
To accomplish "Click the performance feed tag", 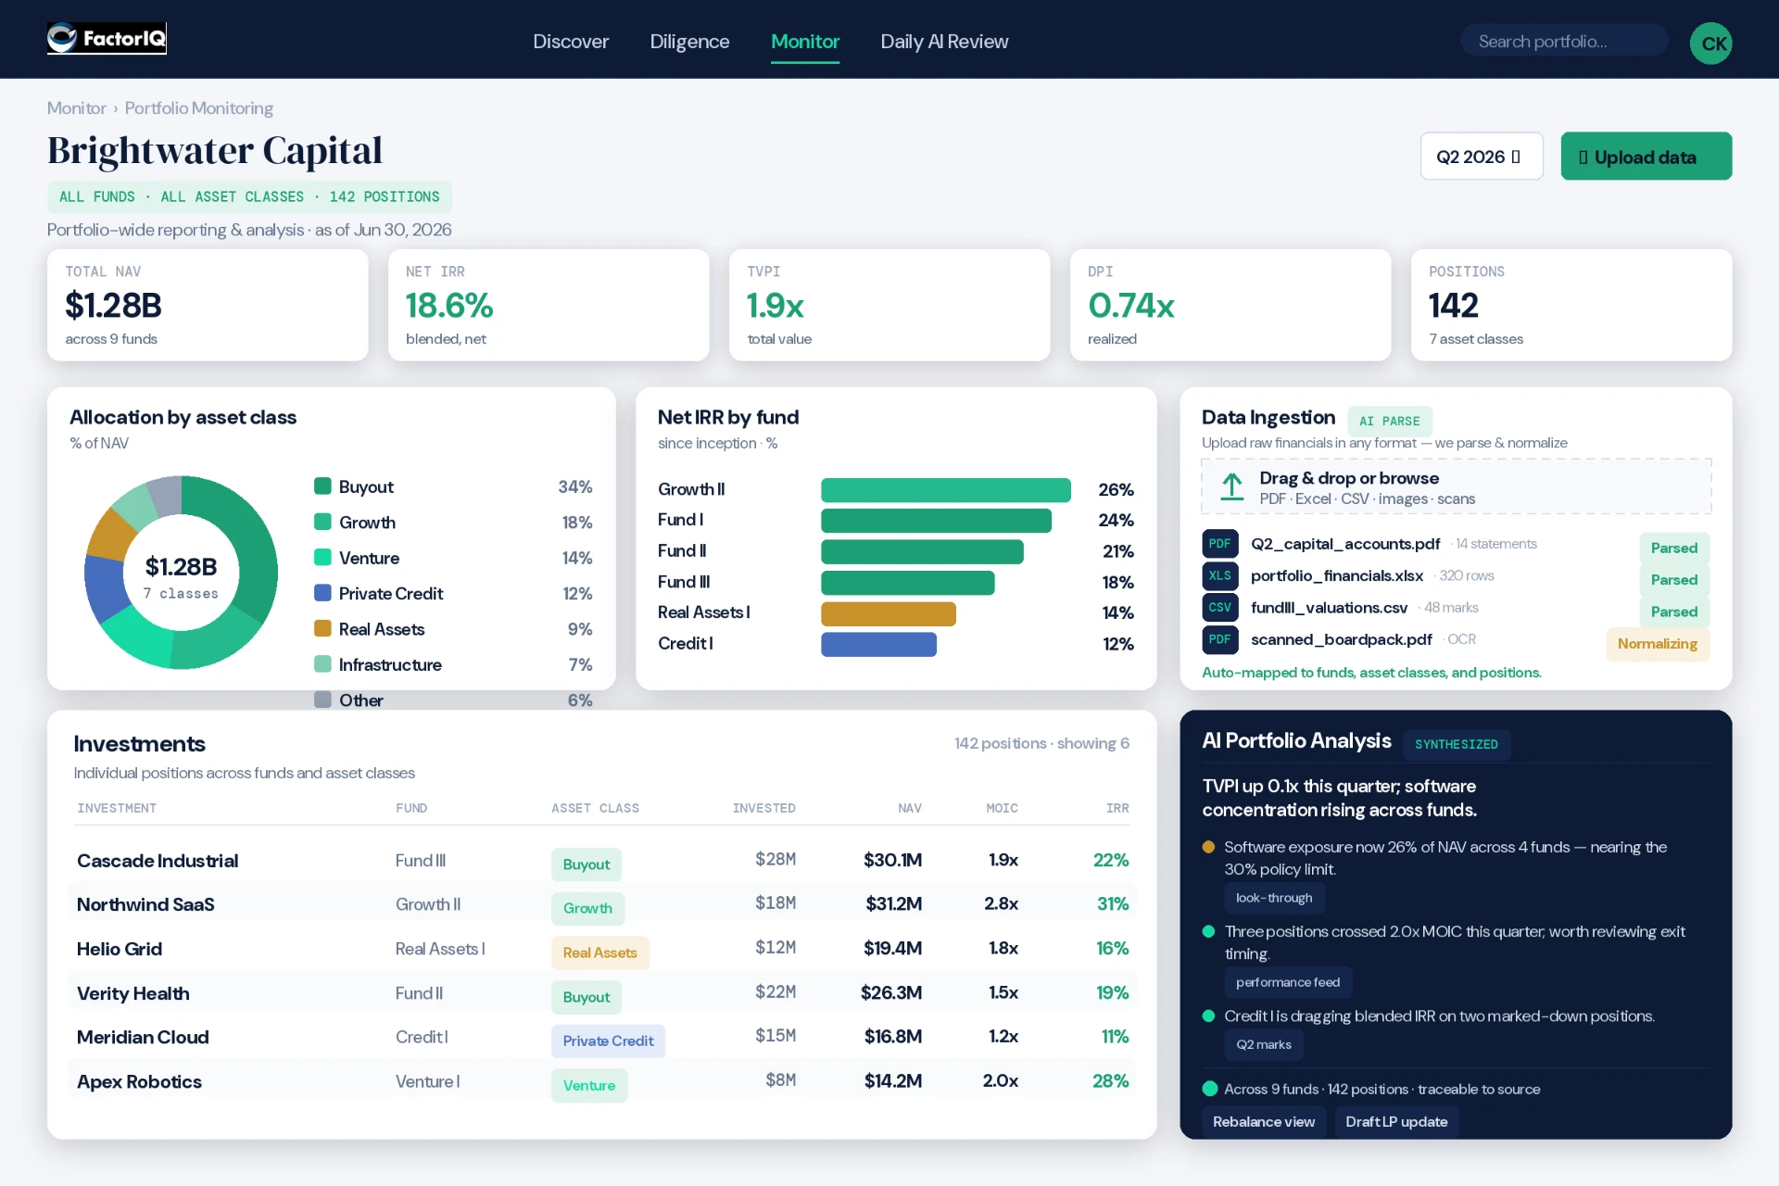I will click(x=1288, y=982).
